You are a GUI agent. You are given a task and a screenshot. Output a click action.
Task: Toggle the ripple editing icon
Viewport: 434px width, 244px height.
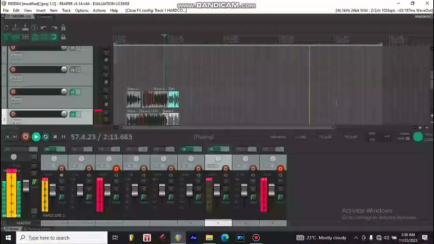[x=25, y=37]
